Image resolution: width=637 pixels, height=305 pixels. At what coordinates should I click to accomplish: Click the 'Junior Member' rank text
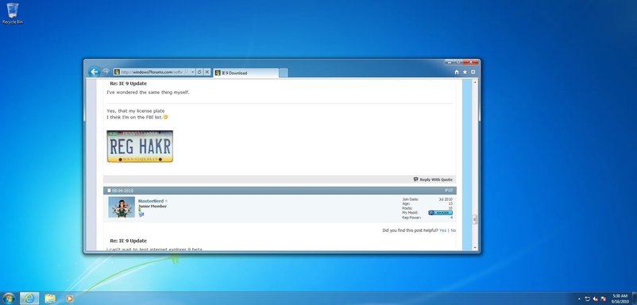(x=152, y=207)
